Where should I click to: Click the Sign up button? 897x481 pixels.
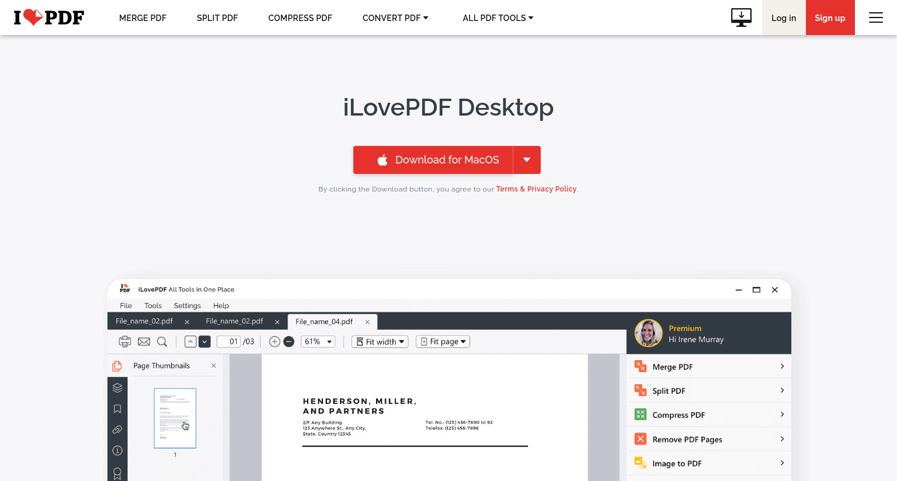click(x=830, y=18)
